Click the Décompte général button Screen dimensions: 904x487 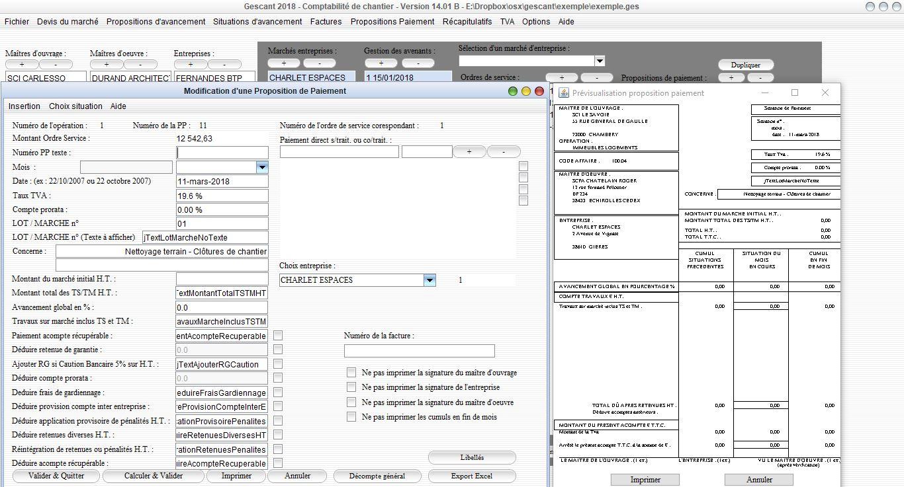click(377, 476)
